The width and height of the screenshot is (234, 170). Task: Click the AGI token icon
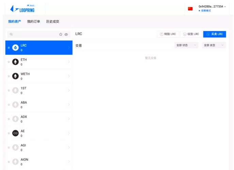point(15,148)
